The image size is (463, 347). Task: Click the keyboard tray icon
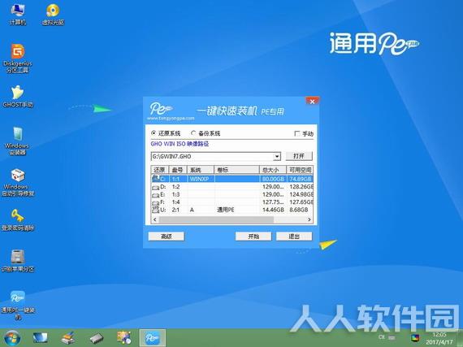[392, 337]
